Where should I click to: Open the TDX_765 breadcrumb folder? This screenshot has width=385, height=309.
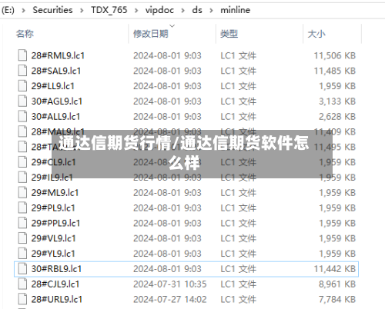click(x=109, y=10)
